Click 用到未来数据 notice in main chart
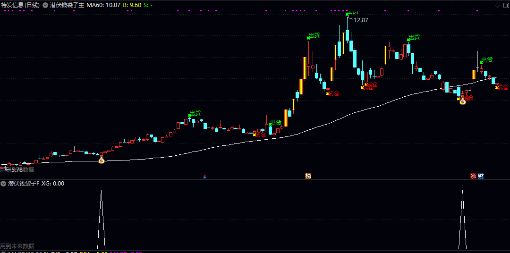The image size is (510, 253). coord(17,170)
